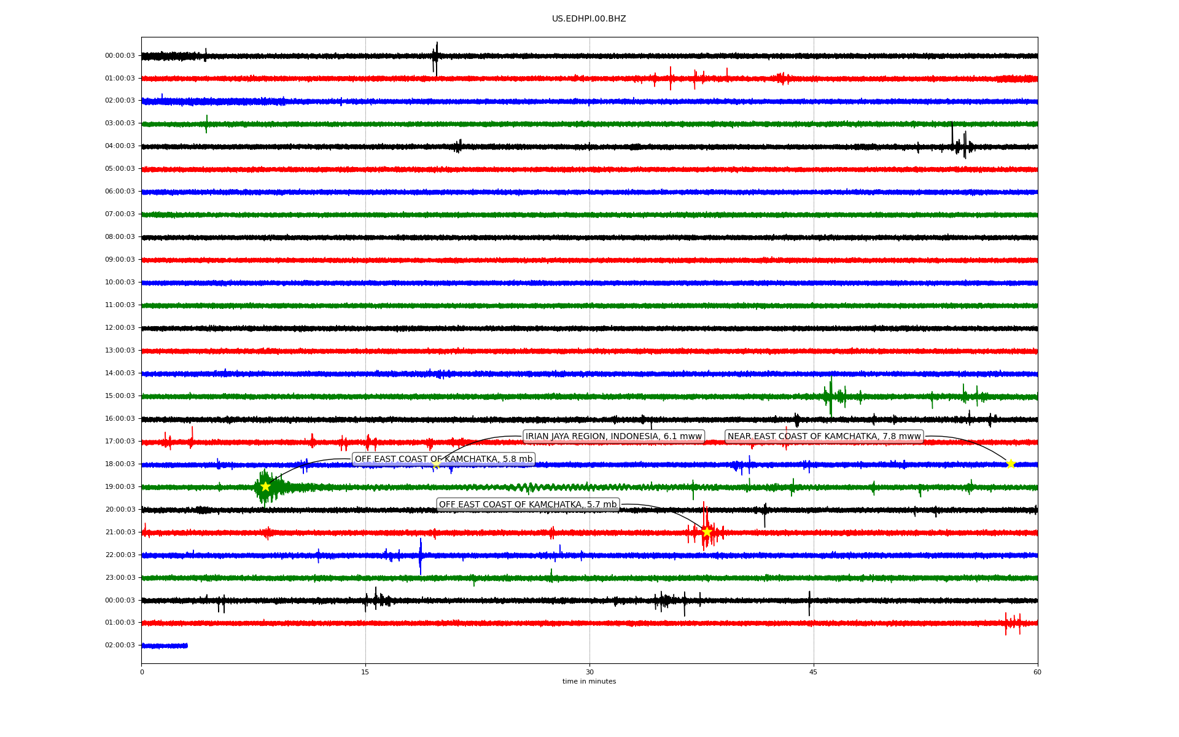
Task: Click the yellow star on the 19:00:03 trace
Action: tap(265, 486)
